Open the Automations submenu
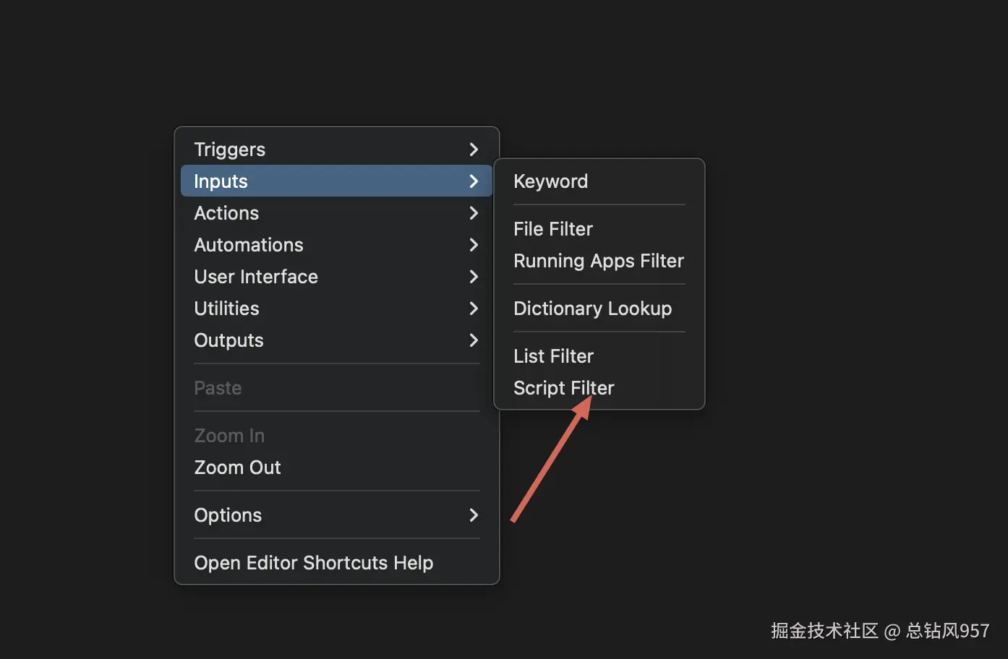This screenshot has width=1008, height=659. click(249, 245)
